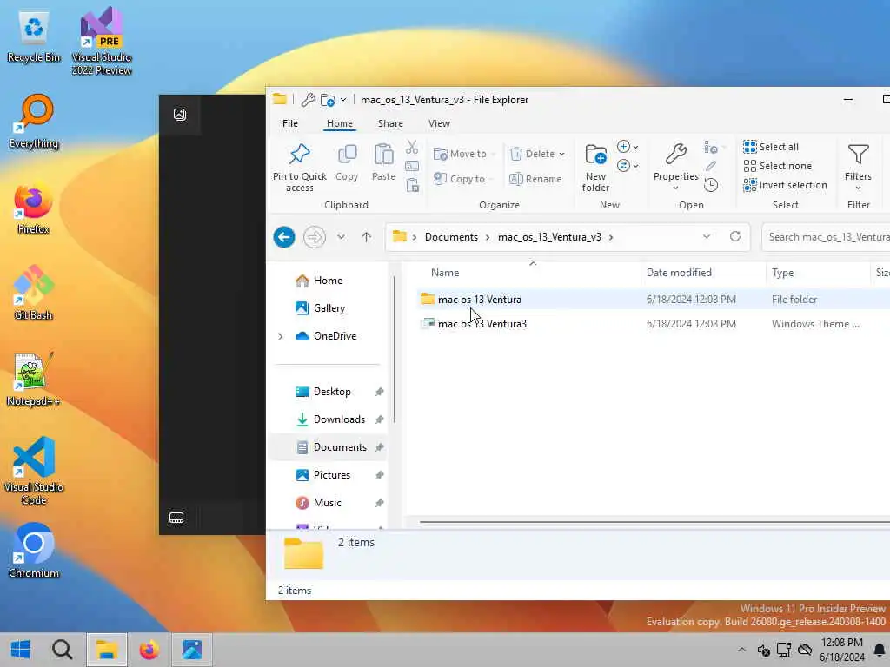Viewport: 890px width, 667px height.
Task: Create a New folder
Action: 595,167
